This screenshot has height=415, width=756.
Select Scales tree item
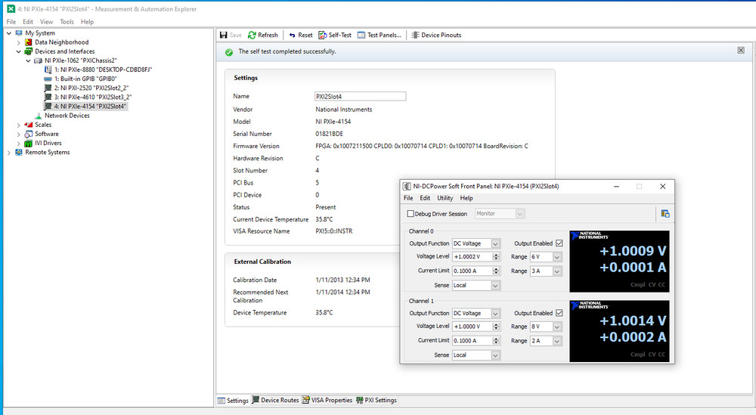43,125
